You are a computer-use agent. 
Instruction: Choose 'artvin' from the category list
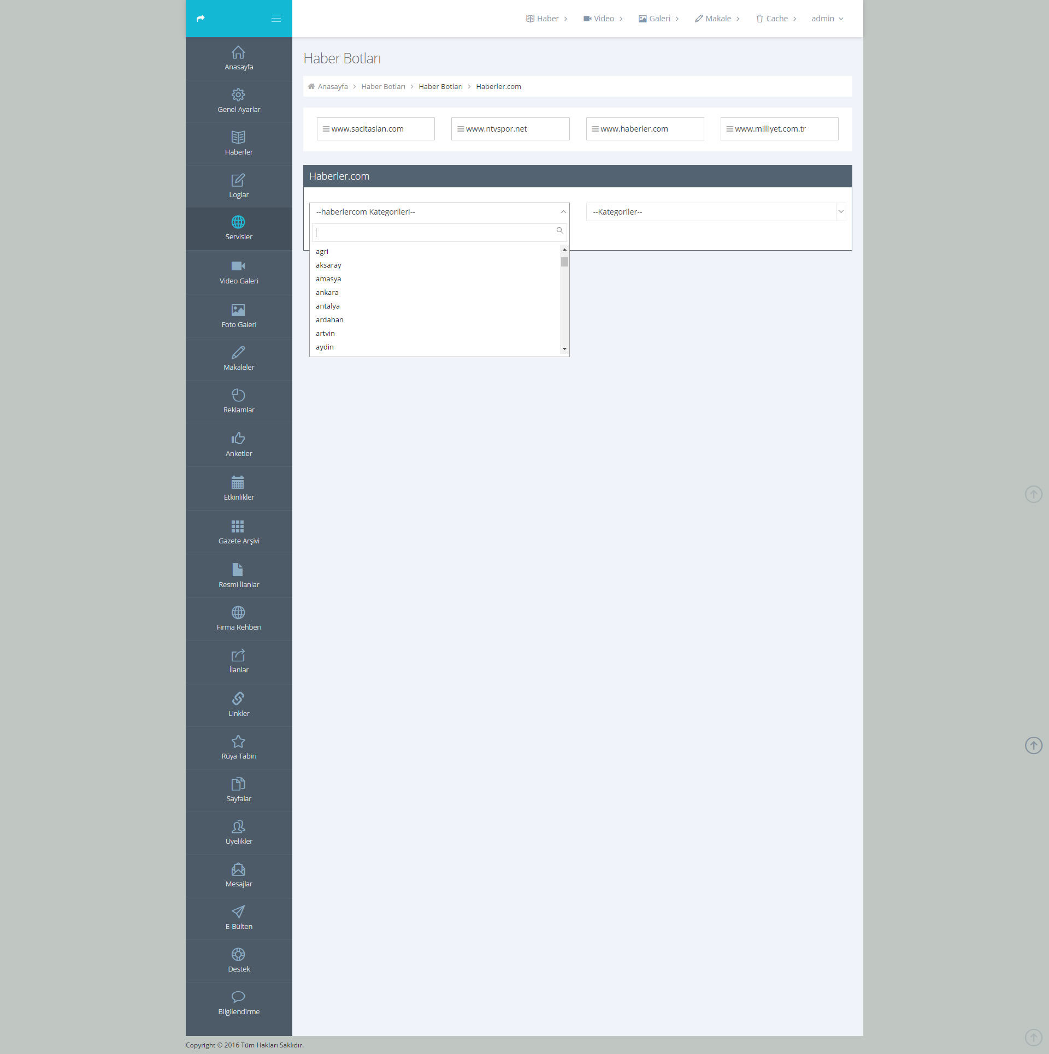[435, 334]
